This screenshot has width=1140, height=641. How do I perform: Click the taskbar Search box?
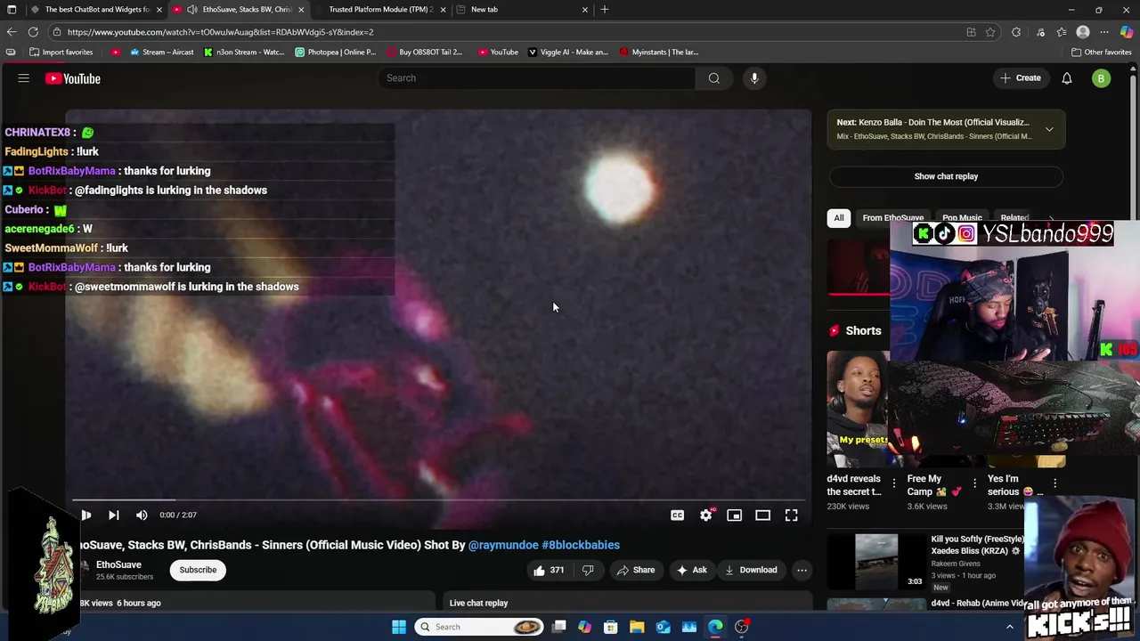pyautogui.click(x=480, y=627)
